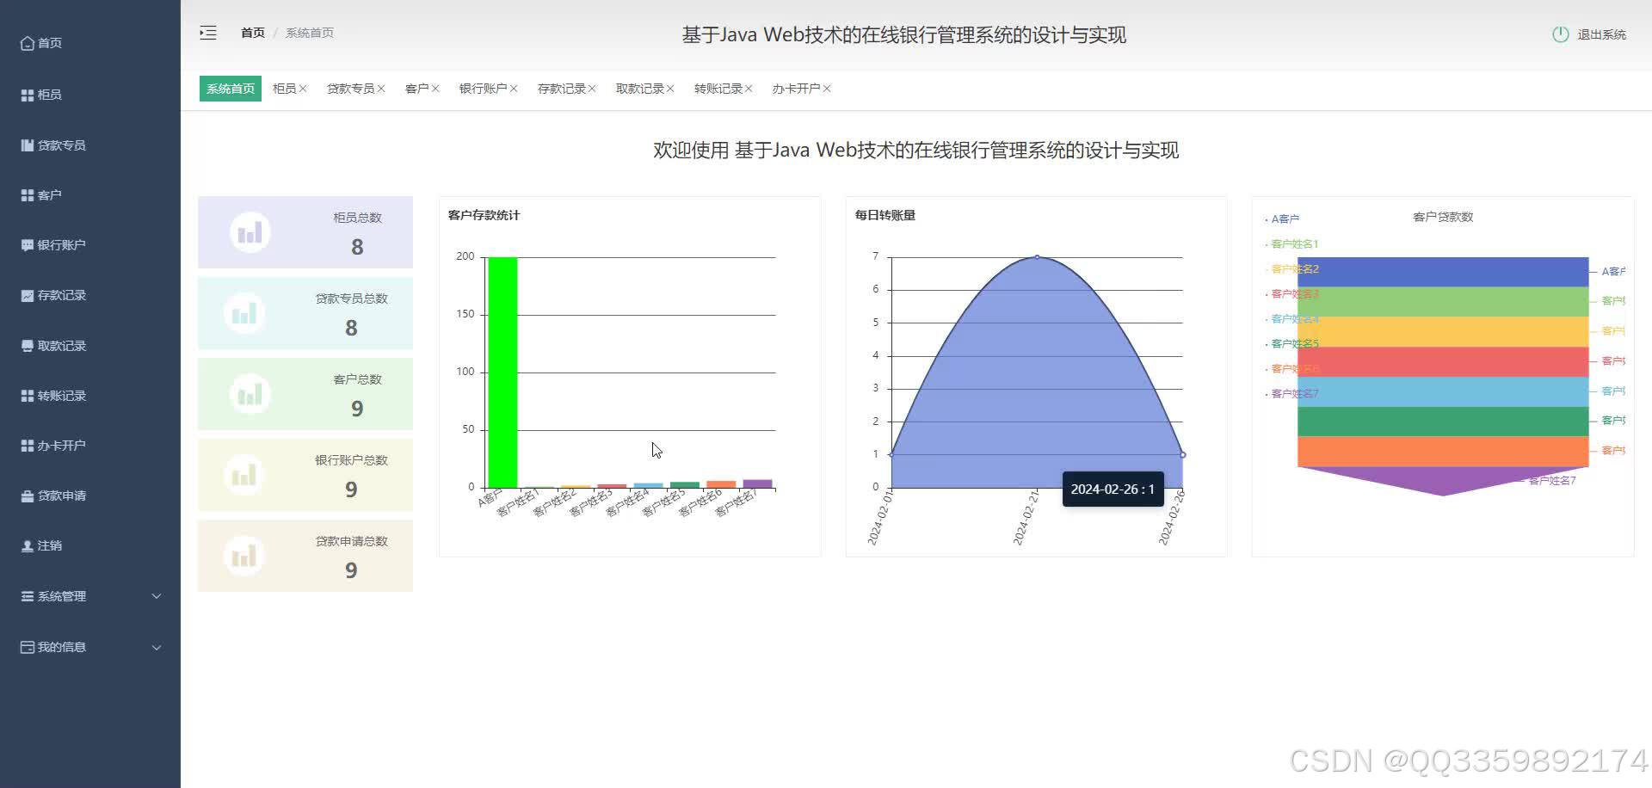Switch to the 柜员 tab
1652x788 pixels.
pyautogui.click(x=284, y=89)
